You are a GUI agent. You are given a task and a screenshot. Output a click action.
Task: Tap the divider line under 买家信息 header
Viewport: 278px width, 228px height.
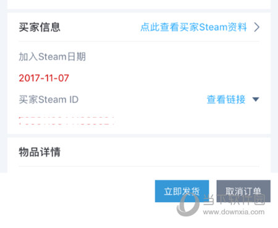pyautogui.click(x=139, y=41)
